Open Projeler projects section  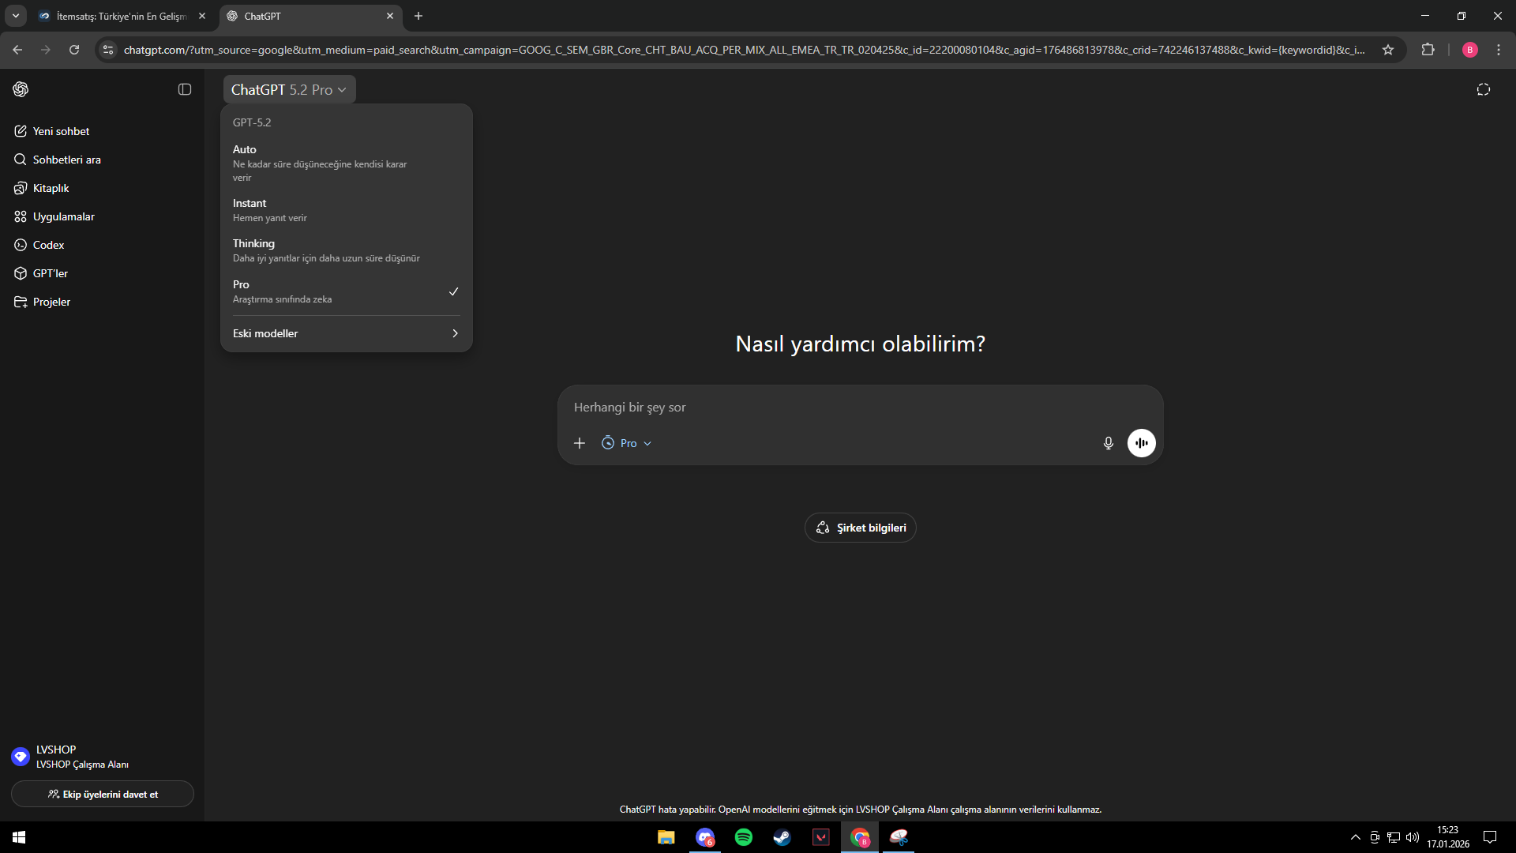point(101,302)
